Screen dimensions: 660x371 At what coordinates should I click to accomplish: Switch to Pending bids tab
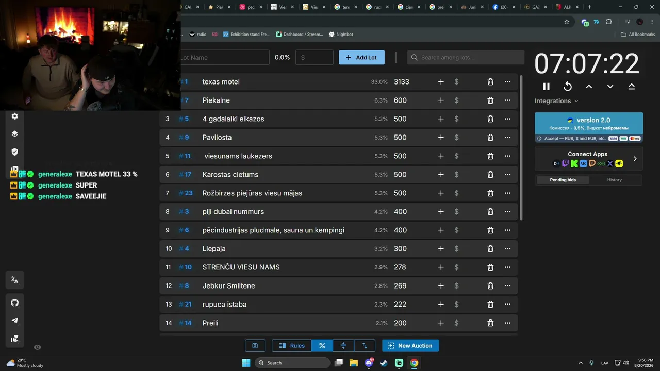tap(563, 180)
